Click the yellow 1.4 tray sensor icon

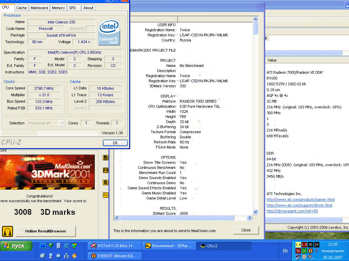click(298, 245)
